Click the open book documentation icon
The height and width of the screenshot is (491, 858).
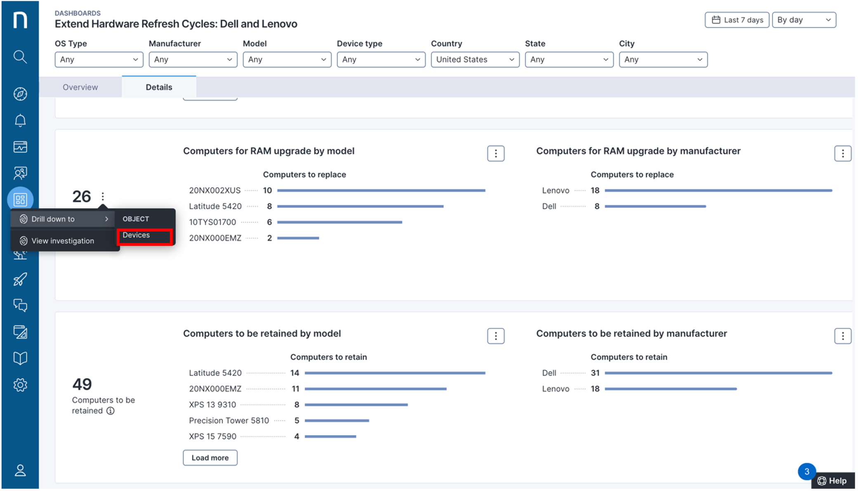(x=20, y=358)
